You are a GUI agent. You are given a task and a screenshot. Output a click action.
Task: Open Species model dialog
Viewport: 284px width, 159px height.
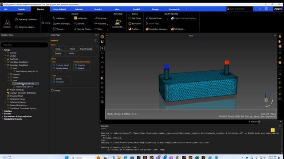pyautogui.click(x=80, y=23)
